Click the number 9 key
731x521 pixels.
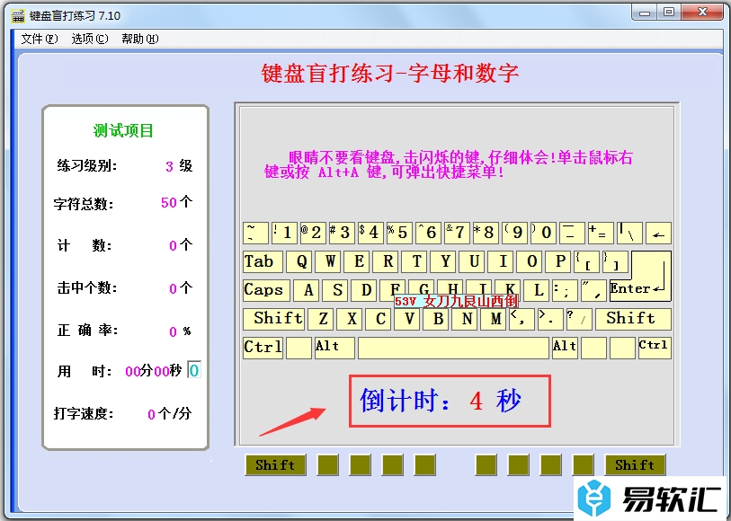tap(515, 234)
